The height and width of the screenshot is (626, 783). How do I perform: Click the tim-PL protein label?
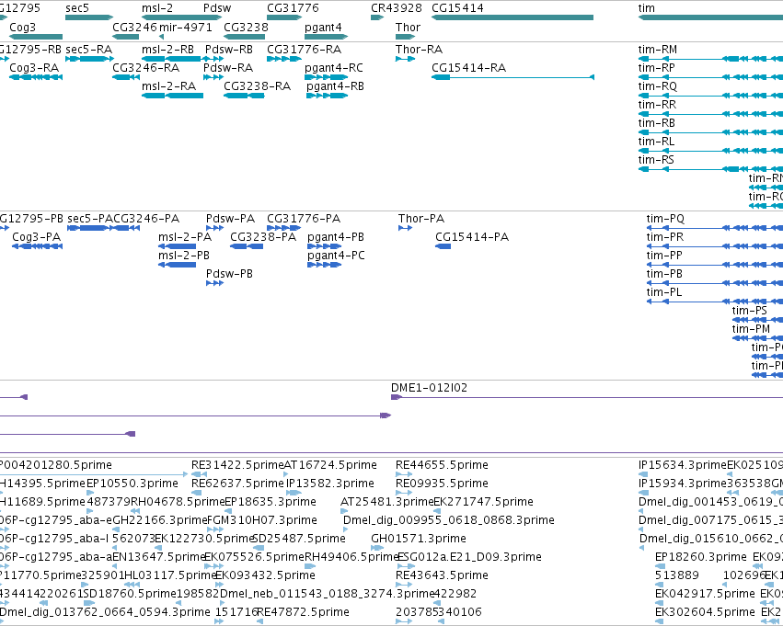pyautogui.click(x=663, y=292)
